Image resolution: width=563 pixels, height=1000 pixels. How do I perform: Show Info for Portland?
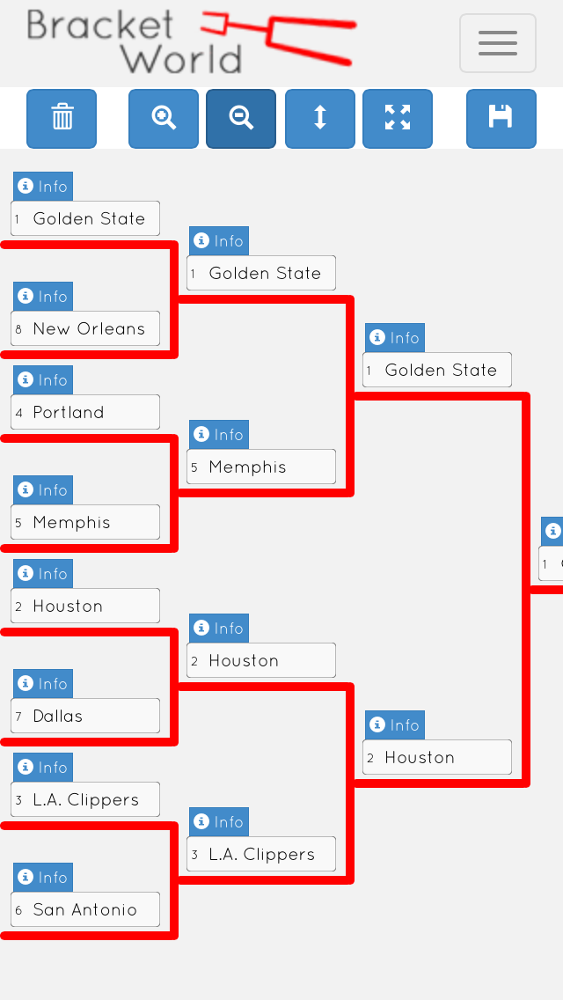tap(43, 380)
